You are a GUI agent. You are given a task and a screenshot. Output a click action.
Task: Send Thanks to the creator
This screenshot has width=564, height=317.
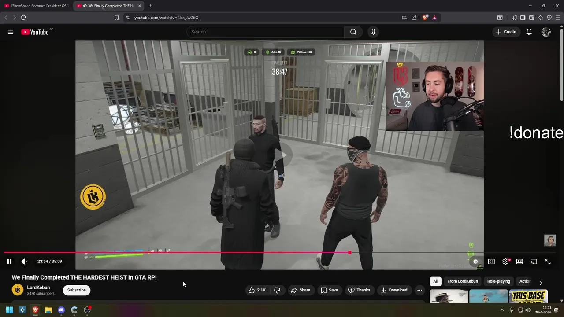(359, 290)
